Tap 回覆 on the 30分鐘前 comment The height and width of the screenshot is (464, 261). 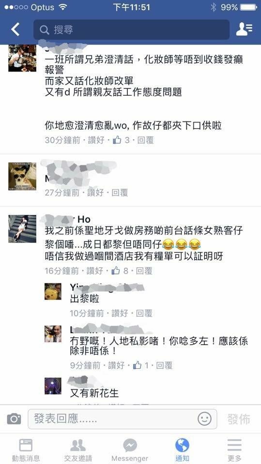click(x=146, y=140)
